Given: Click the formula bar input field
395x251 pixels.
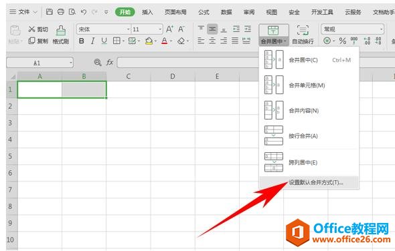Looking at the screenshot, I should (x=189, y=62).
